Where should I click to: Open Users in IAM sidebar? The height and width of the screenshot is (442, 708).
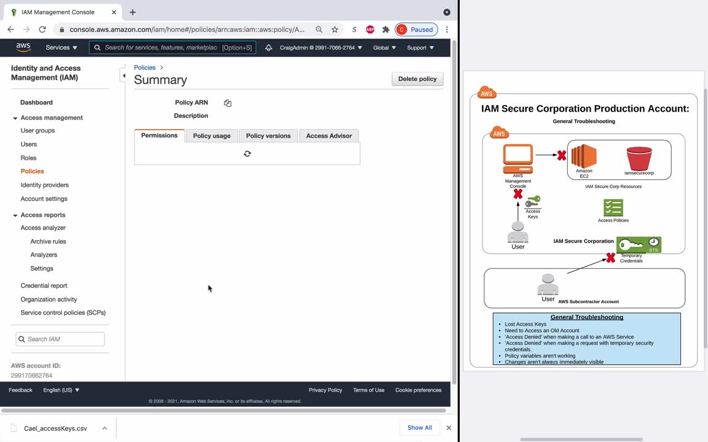(x=28, y=144)
